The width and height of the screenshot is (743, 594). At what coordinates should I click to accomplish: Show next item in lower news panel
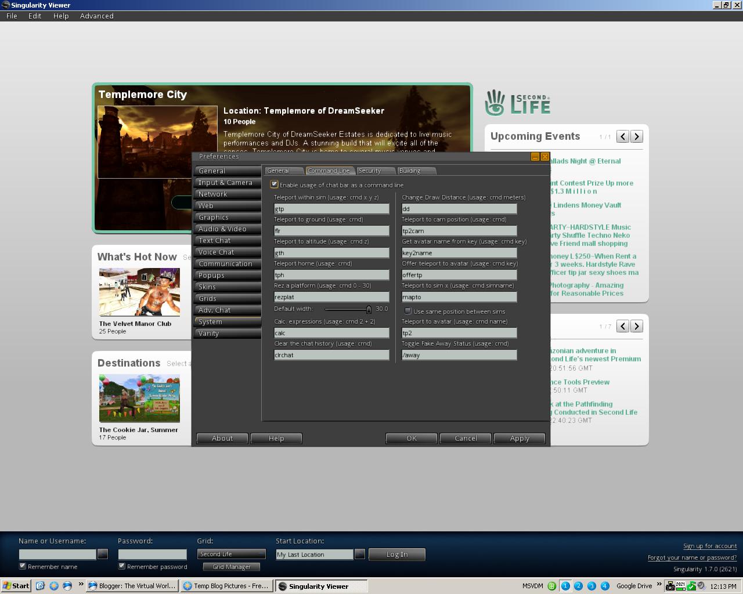click(x=637, y=326)
